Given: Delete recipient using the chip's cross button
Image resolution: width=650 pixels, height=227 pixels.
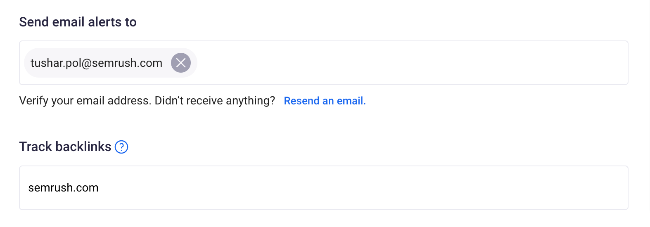Looking at the screenshot, I should pos(181,63).
